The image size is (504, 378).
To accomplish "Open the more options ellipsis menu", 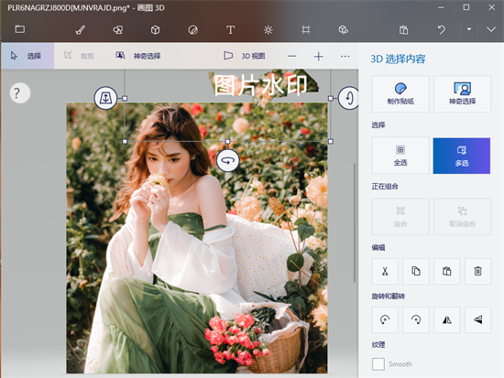I will pyautogui.click(x=345, y=56).
